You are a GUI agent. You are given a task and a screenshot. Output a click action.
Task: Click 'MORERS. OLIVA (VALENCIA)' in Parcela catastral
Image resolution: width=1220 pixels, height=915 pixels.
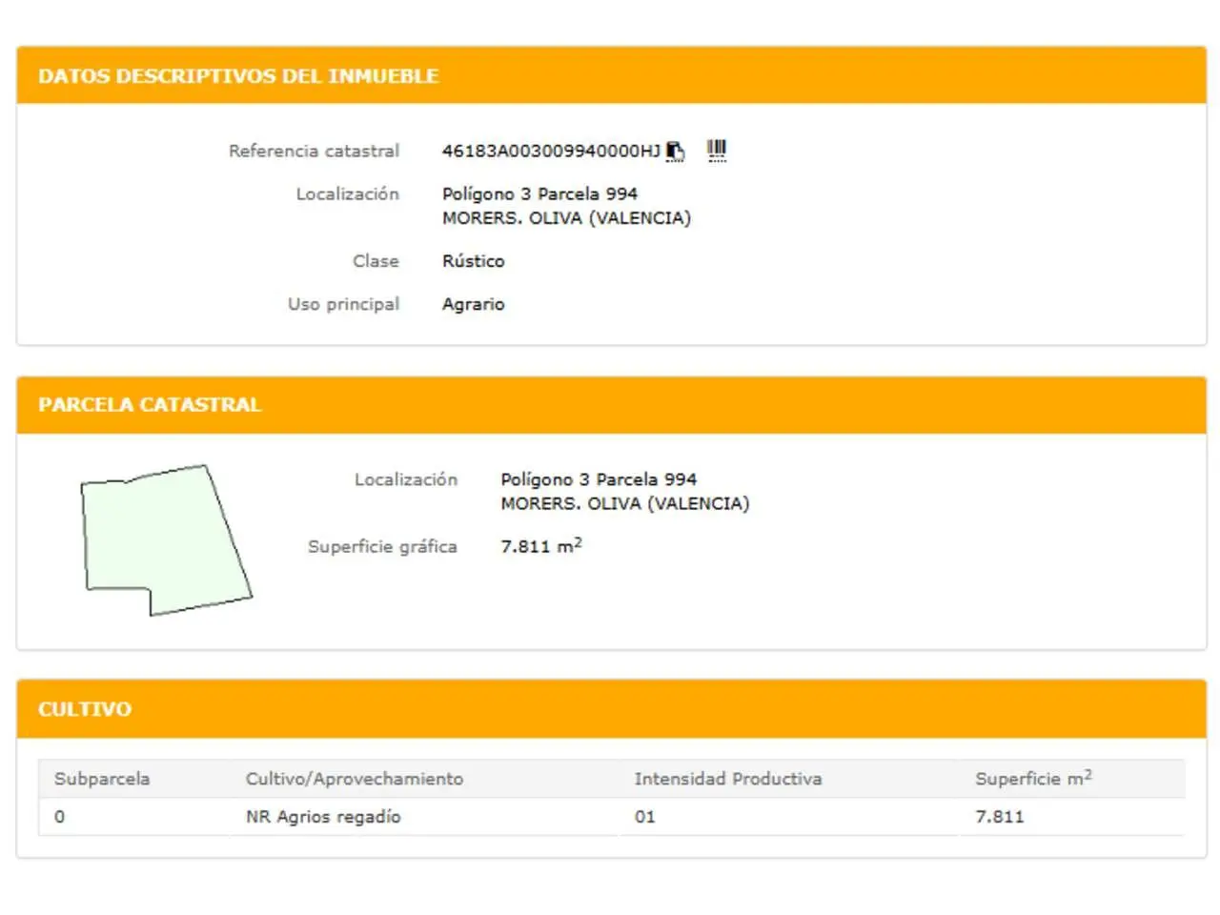[x=625, y=503]
